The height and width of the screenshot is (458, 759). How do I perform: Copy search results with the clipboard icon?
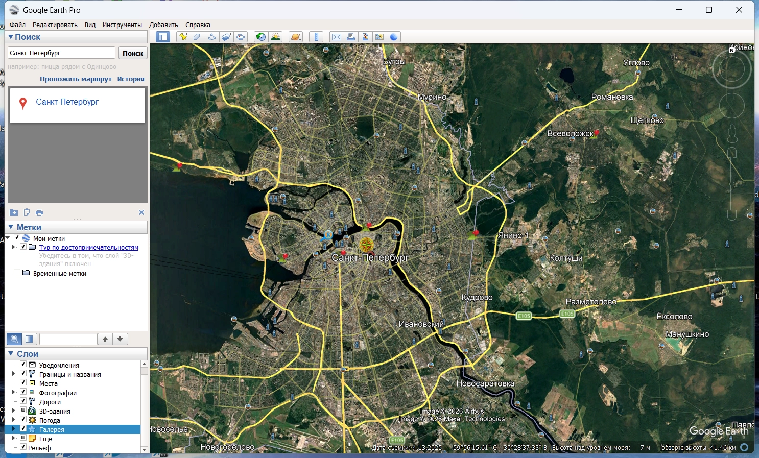pyautogui.click(x=27, y=212)
